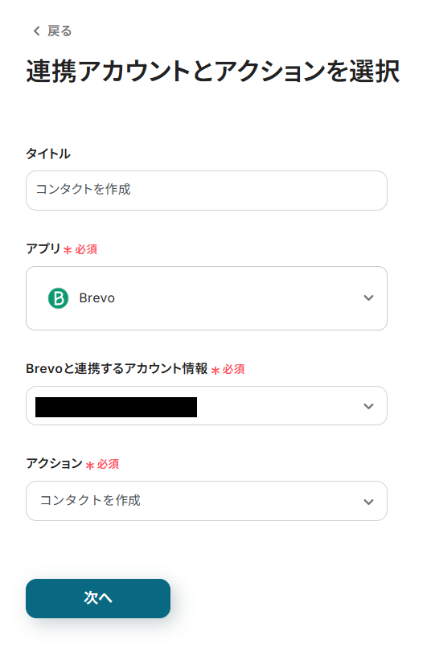Click the Brevo name text in the app selector
This screenshot has width=431, height=648.
tap(97, 298)
